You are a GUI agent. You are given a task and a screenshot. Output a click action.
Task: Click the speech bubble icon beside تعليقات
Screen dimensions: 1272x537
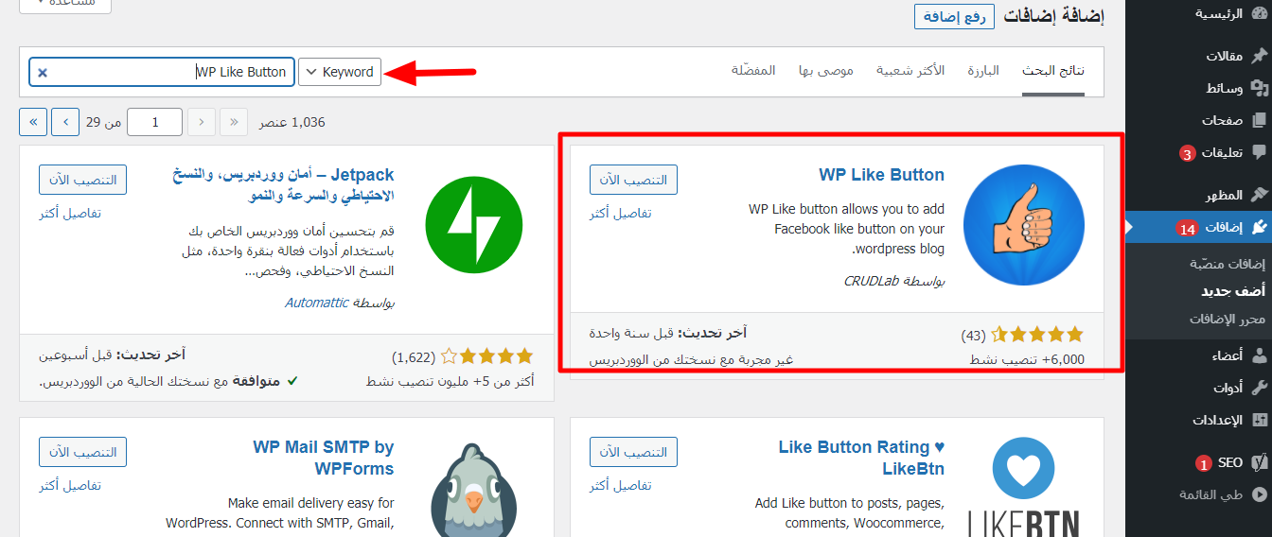pyautogui.click(x=1259, y=152)
